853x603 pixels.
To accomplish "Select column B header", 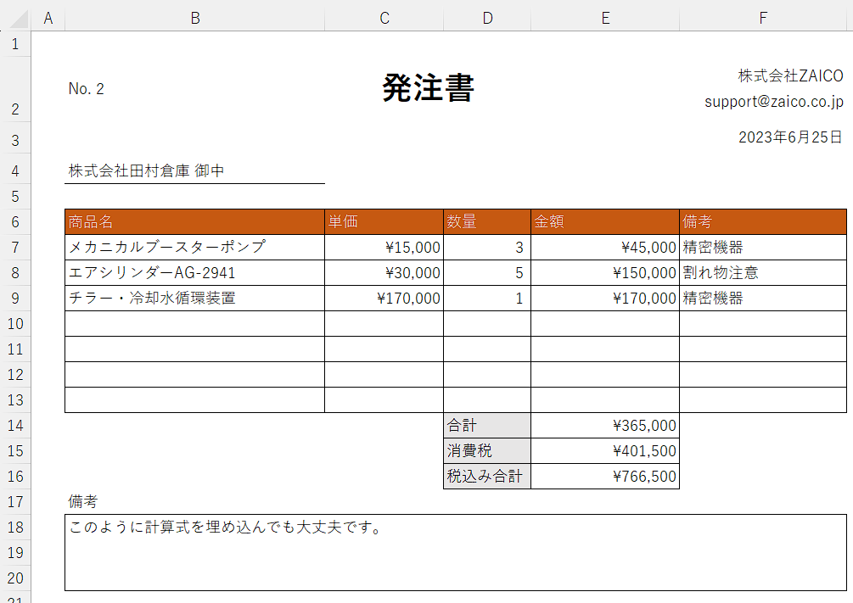I will point(194,19).
